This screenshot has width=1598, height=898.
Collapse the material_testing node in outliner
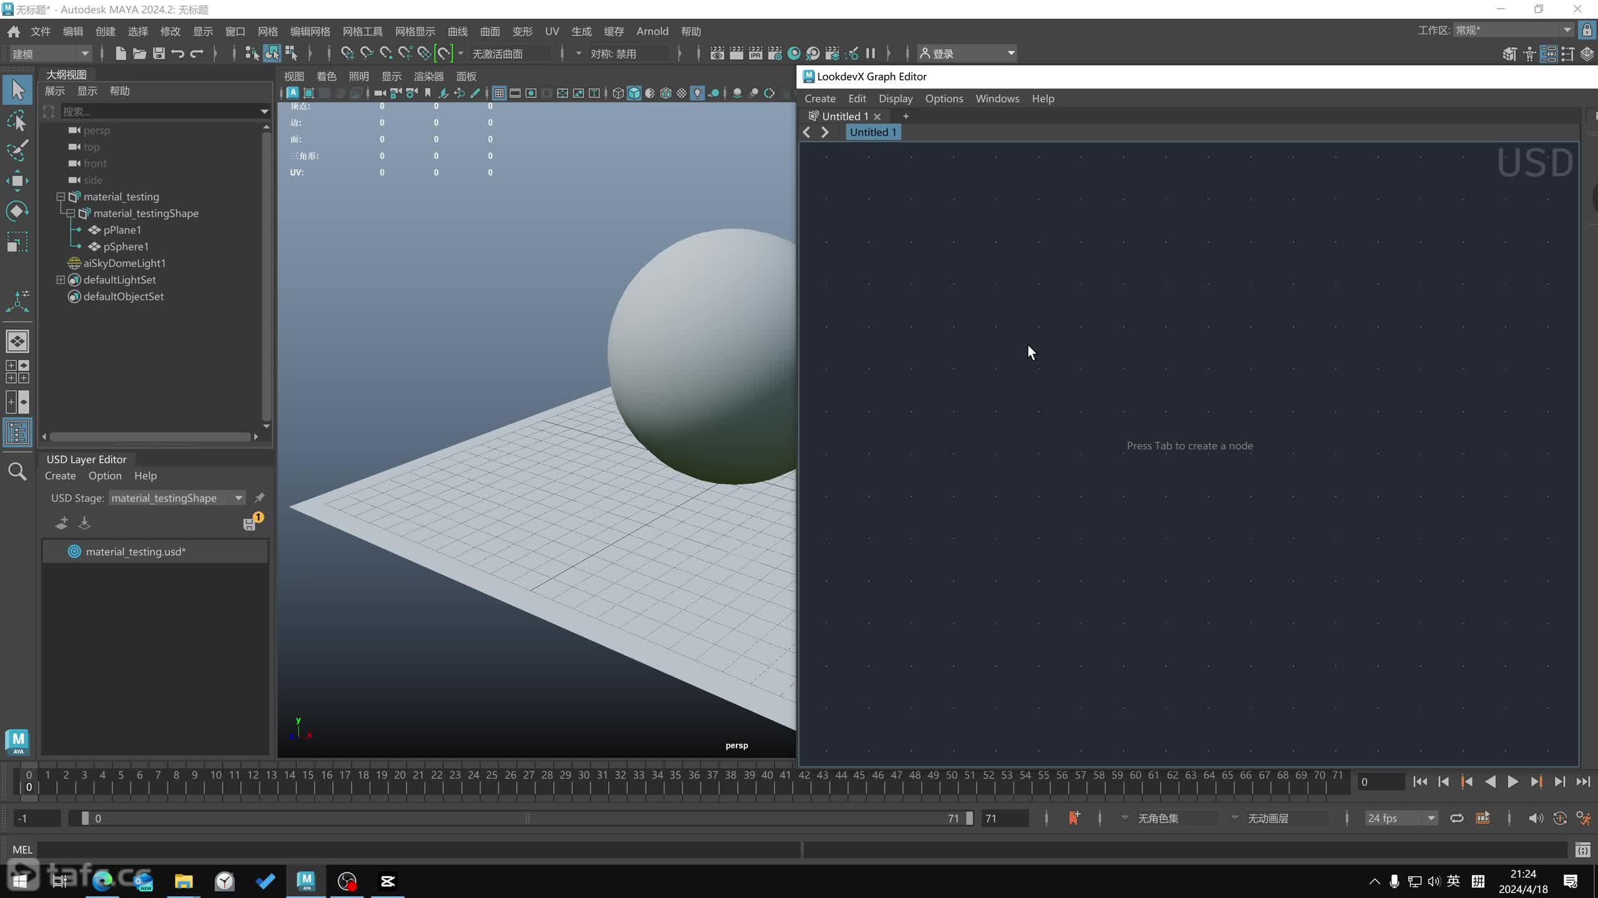pos(61,196)
